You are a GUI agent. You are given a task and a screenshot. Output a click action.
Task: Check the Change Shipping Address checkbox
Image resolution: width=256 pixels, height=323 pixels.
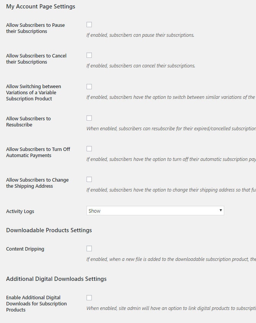(89, 179)
